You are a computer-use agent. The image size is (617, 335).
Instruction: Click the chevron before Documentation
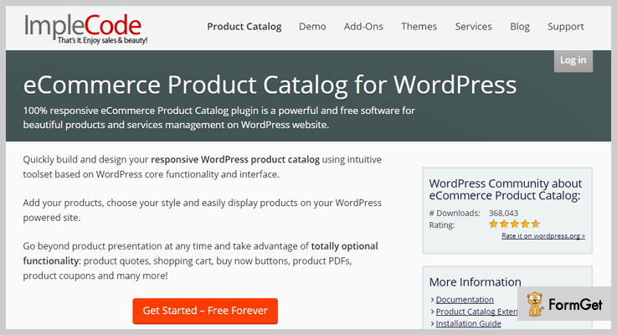[x=432, y=300]
